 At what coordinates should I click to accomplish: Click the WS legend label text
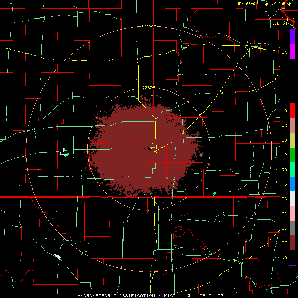[284, 184]
